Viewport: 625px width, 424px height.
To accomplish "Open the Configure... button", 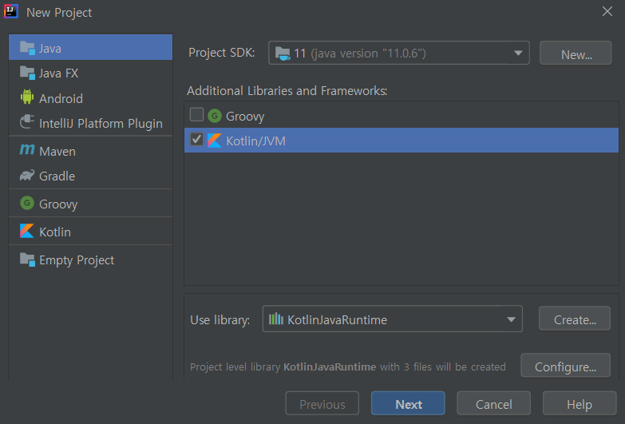I will [x=565, y=365].
